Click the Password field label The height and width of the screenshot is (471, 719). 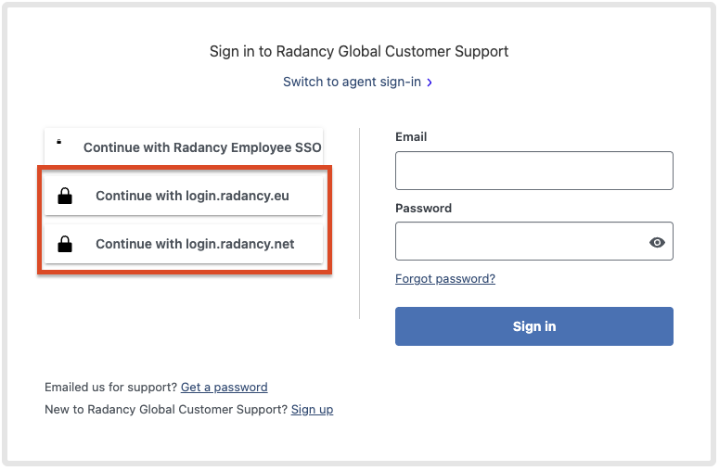tap(423, 208)
